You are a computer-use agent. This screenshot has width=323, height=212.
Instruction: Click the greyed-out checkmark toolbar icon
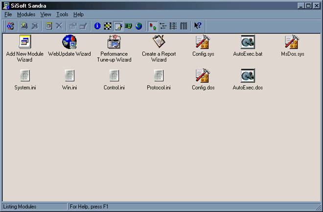click(83, 26)
